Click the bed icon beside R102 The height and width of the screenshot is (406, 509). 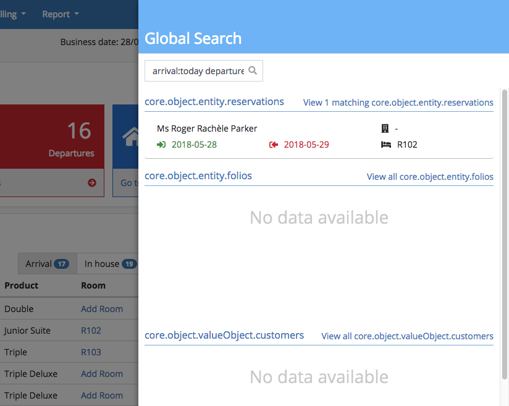coord(386,145)
